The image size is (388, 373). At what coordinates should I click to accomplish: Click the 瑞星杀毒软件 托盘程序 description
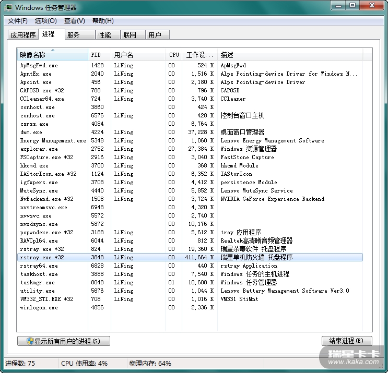click(x=253, y=249)
